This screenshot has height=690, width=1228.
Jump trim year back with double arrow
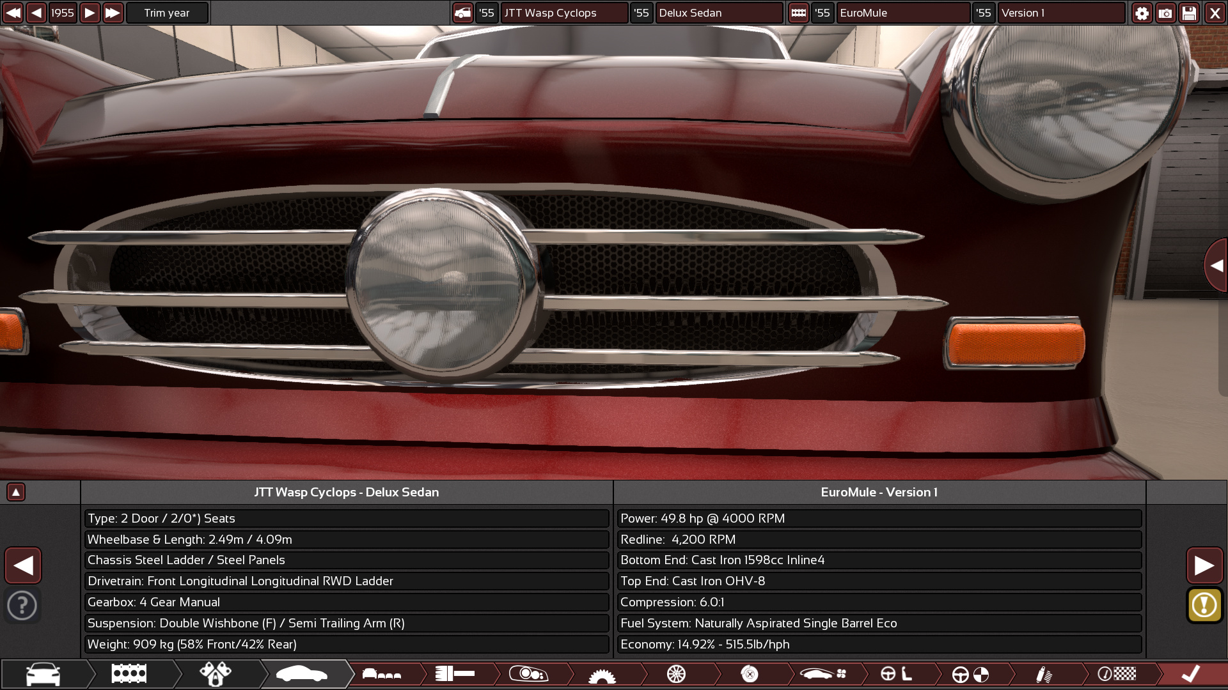(13, 13)
